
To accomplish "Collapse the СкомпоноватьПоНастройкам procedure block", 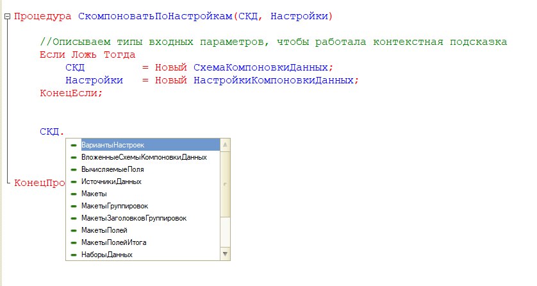I will (x=8, y=16).
